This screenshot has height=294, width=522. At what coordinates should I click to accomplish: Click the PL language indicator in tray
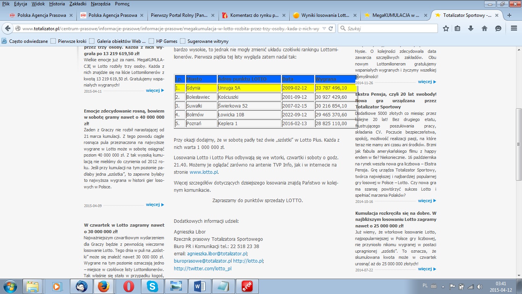[x=425, y=286]
